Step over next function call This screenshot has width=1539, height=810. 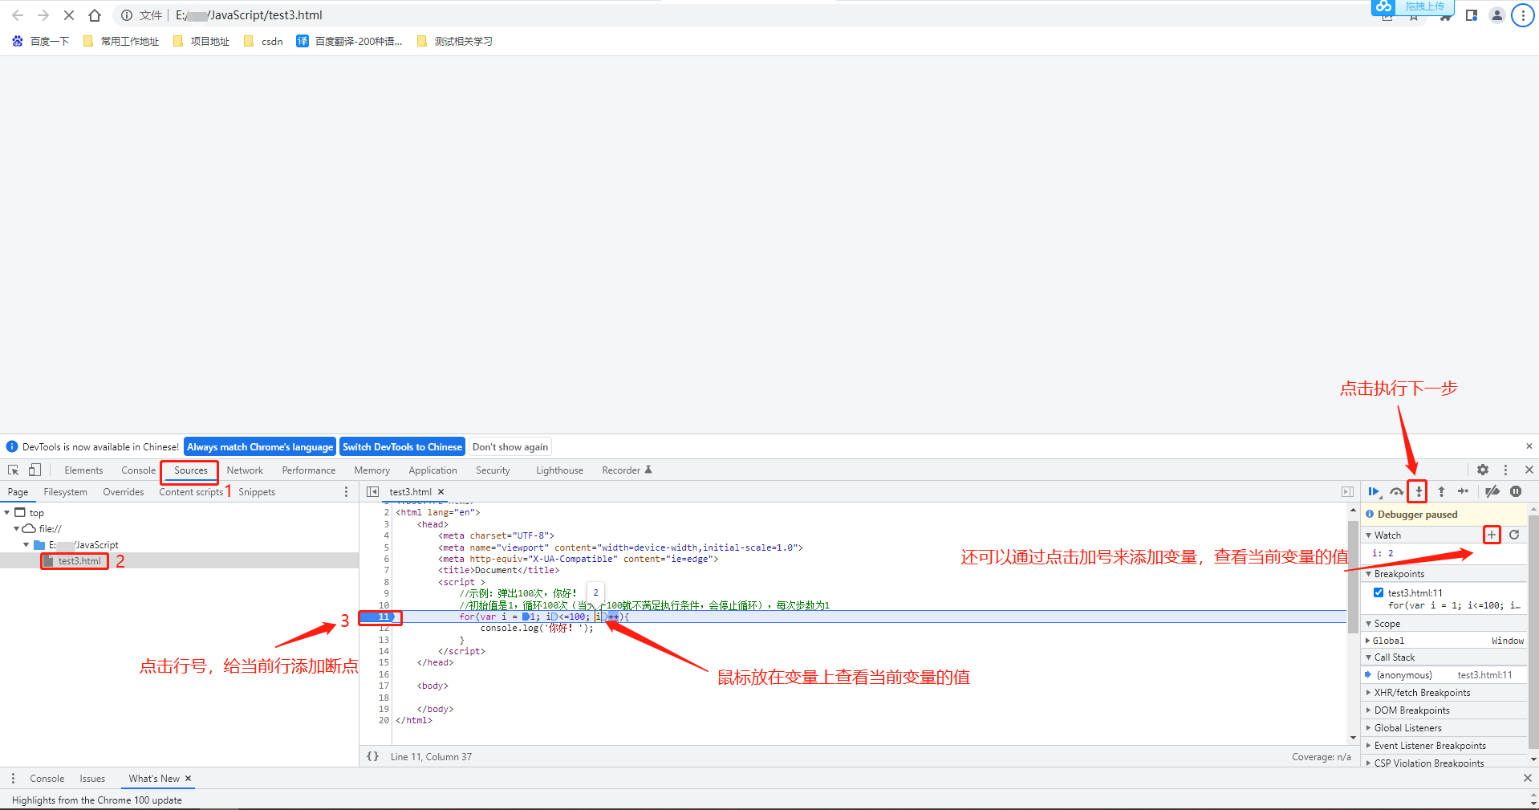click(x=1397, y=492)
